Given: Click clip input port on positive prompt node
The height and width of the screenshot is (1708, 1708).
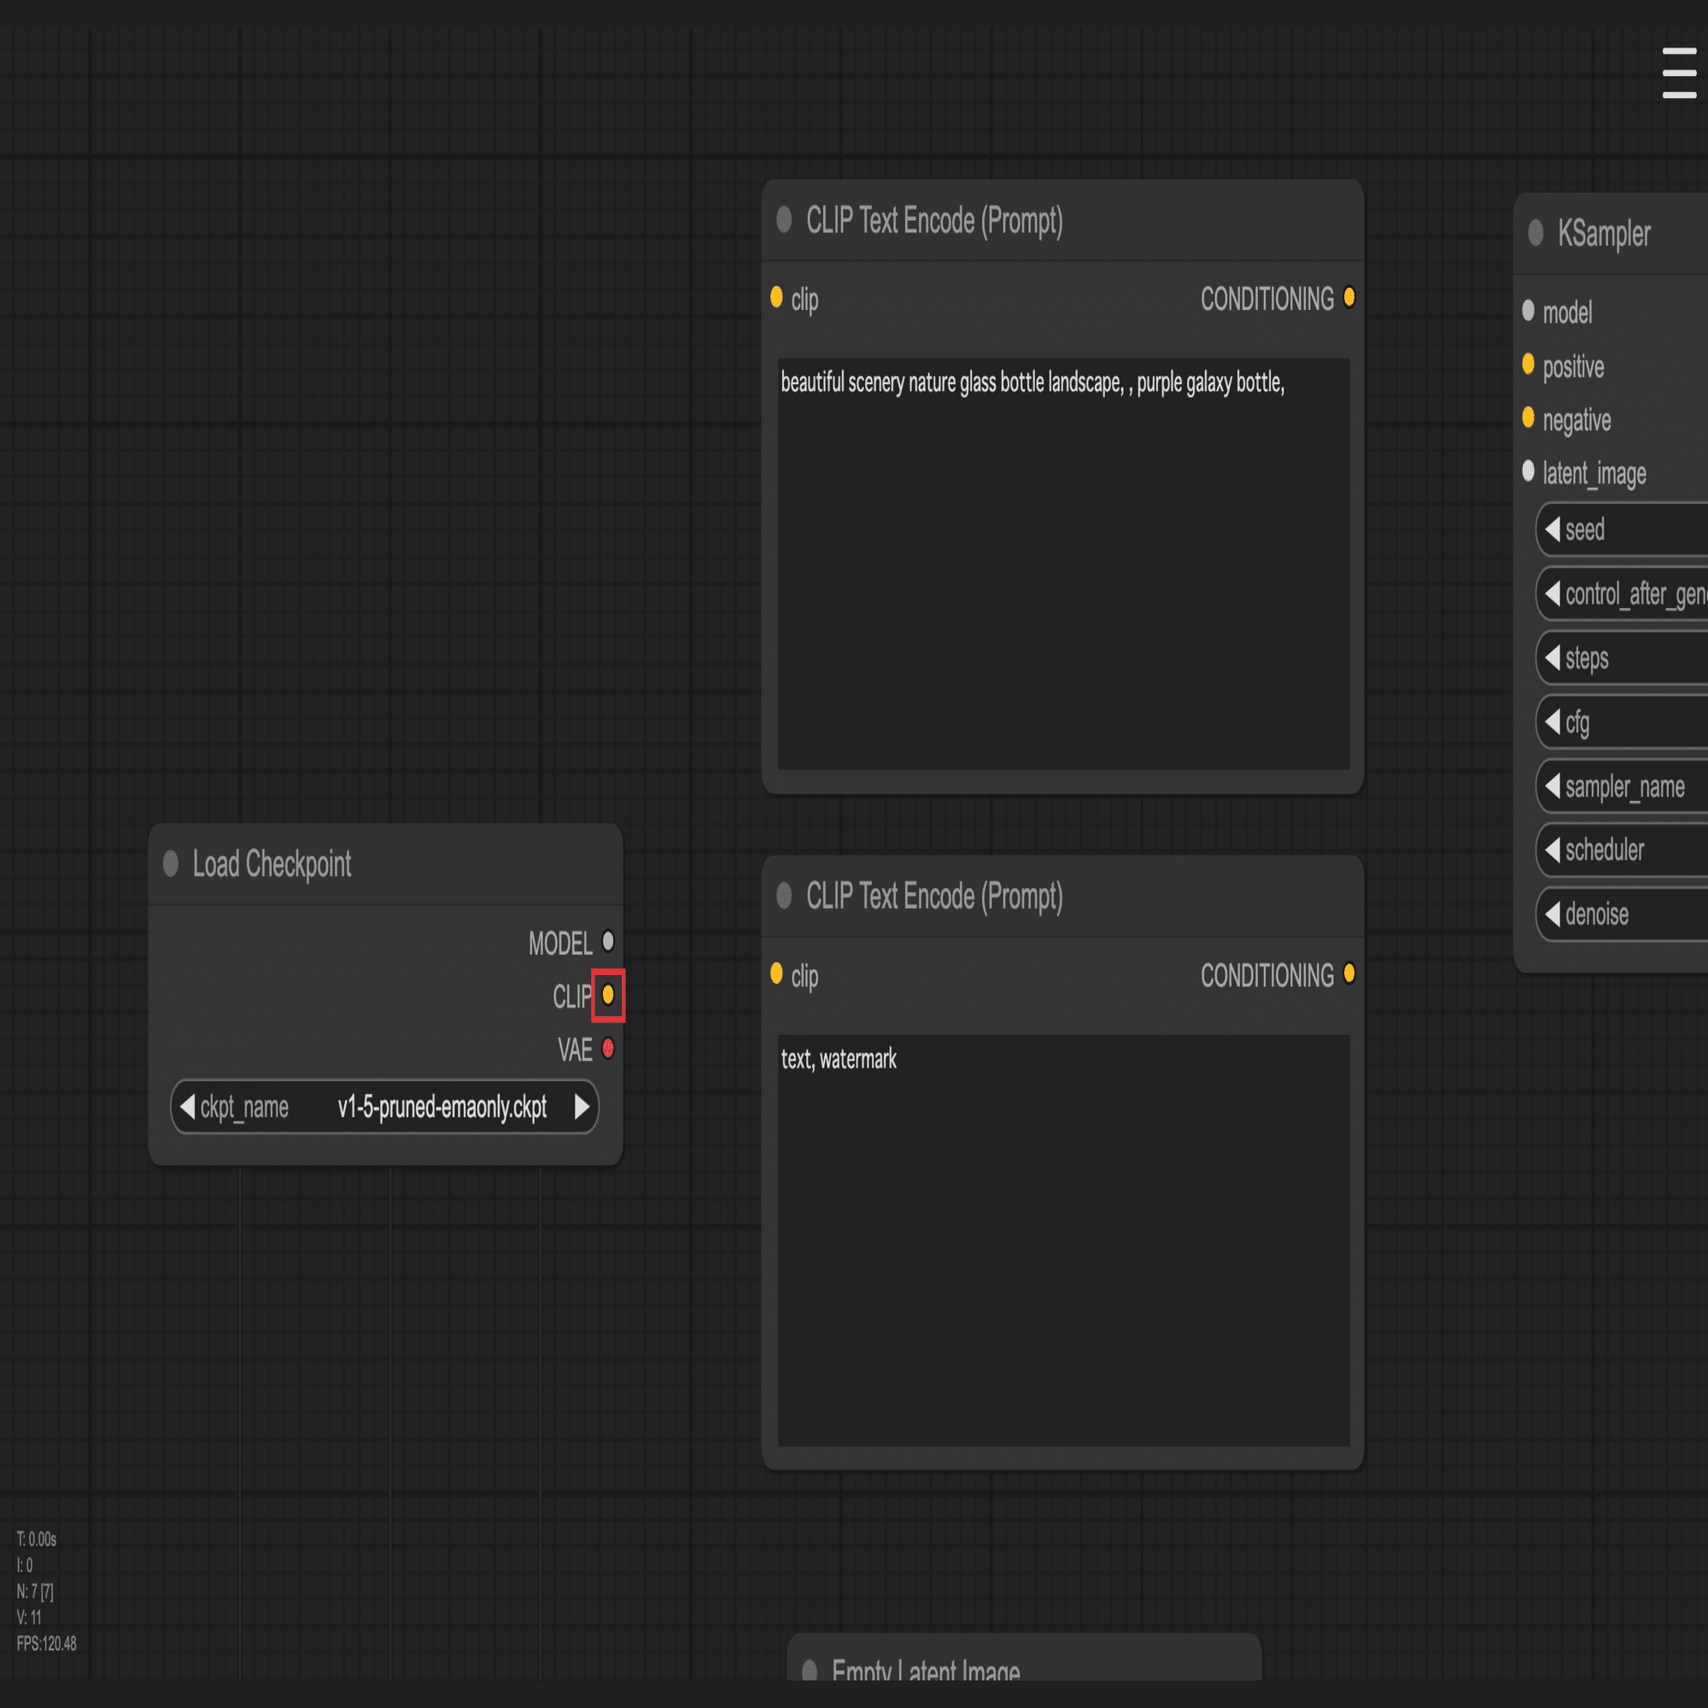Looking at the screenshot, I should (776, 298).
